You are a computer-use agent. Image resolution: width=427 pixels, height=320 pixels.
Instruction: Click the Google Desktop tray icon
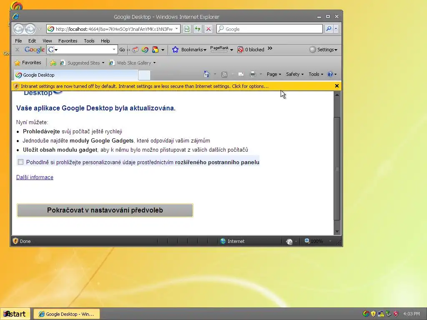coord(366,314)
